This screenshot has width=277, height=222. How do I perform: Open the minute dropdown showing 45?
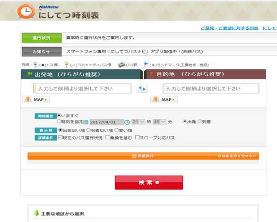point(159,122)
